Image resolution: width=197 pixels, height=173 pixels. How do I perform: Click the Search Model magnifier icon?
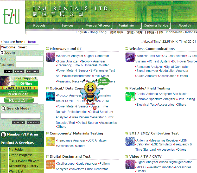click(3, 108)
